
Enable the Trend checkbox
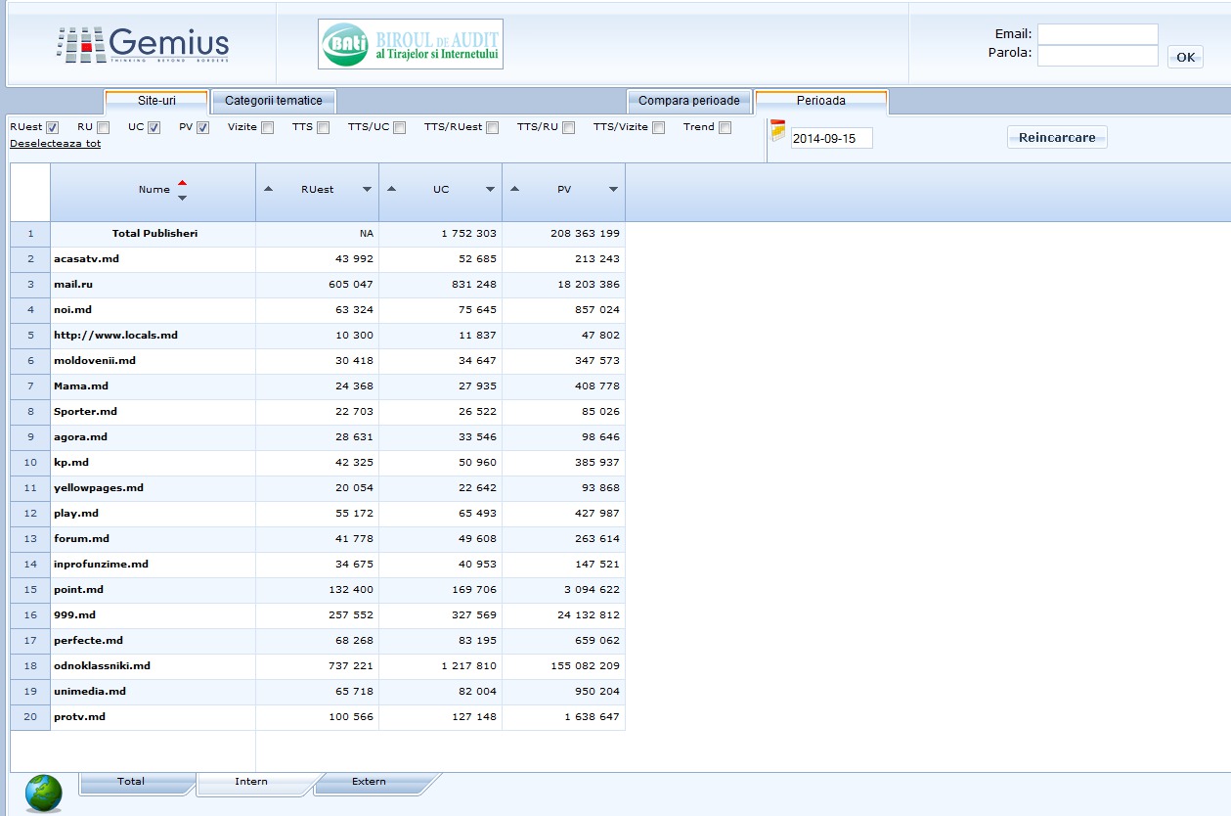coord(725,127)
